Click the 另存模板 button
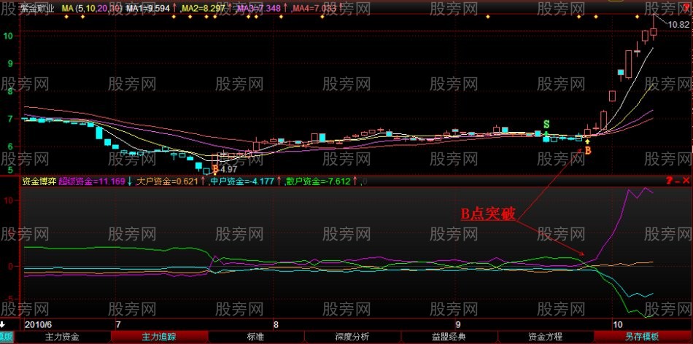This screenshot has height=344, width=693. [x=642, y=337]
